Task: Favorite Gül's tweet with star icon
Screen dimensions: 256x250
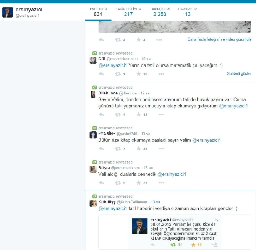Action: [x=139, y=74]
